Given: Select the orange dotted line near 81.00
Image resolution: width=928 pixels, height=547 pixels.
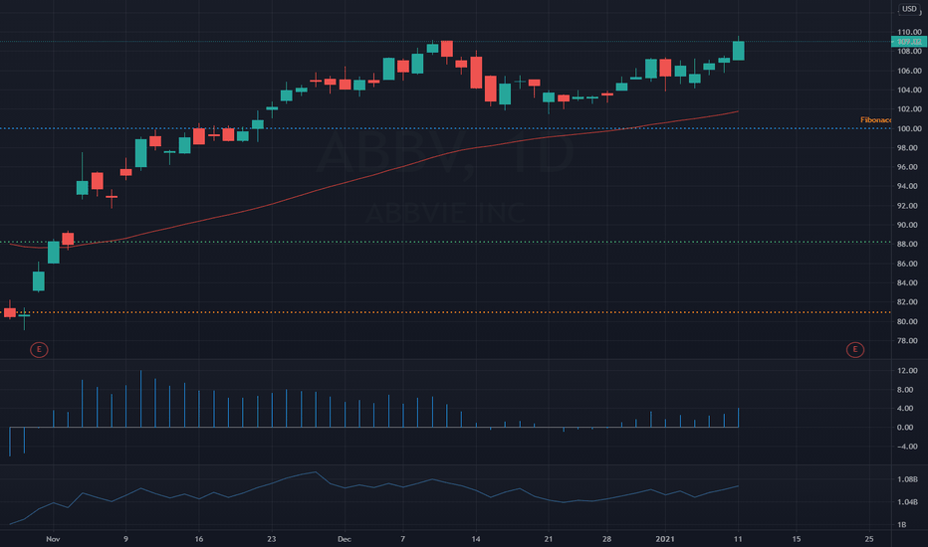Looking at the screenshot, I should click(444, 312).
